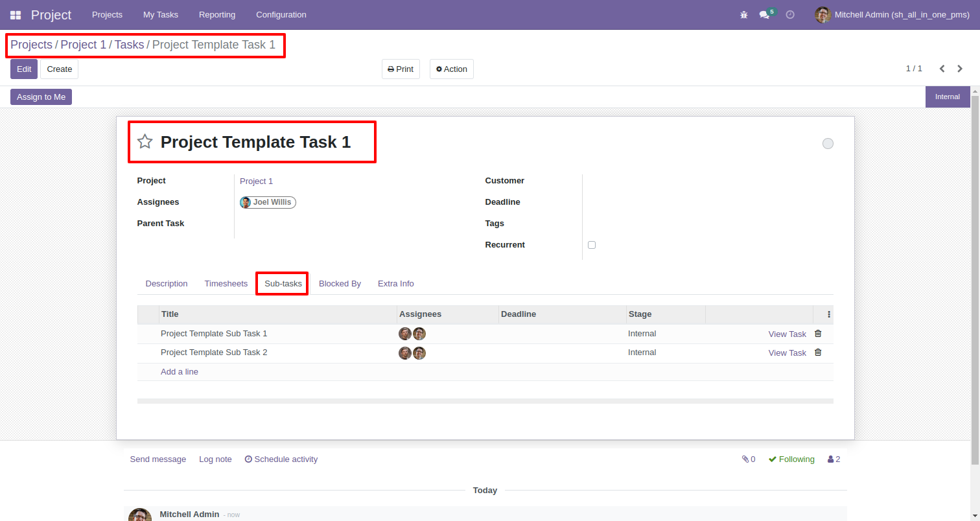Click the 1 / 1 pager counter

pos(914,69)
